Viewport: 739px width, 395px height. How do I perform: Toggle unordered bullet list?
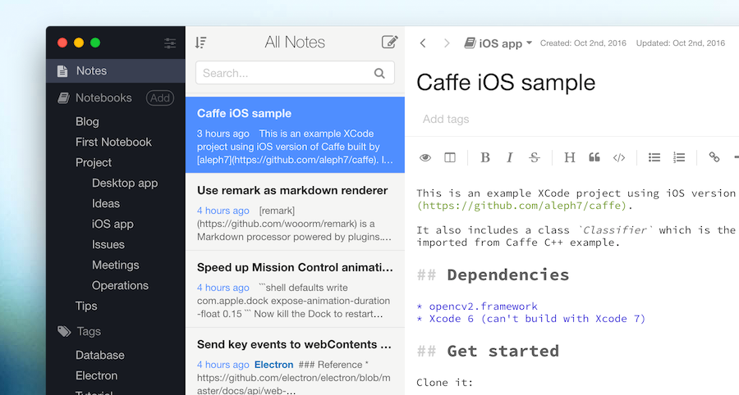tap(654, 157)
